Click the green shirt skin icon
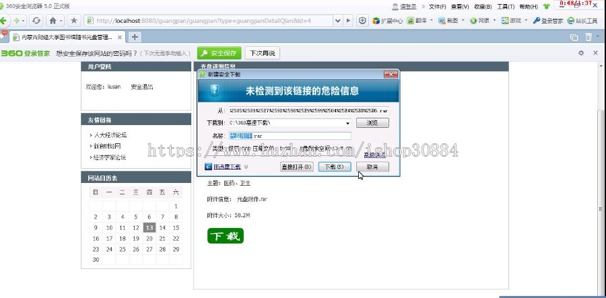This screenshot has width=606, height=298. (546, 7)
